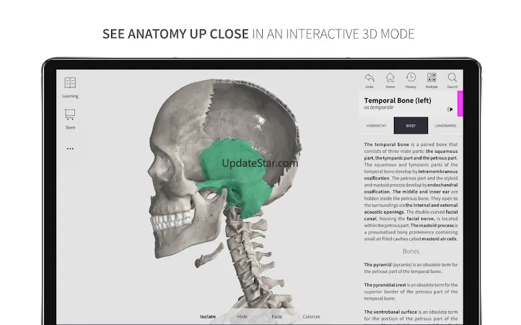Click the Isolate button
Viewport: 521px width, 325px height.
point(208,317)
